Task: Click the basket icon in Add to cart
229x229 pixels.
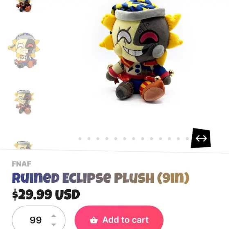Action: point(94,220)
